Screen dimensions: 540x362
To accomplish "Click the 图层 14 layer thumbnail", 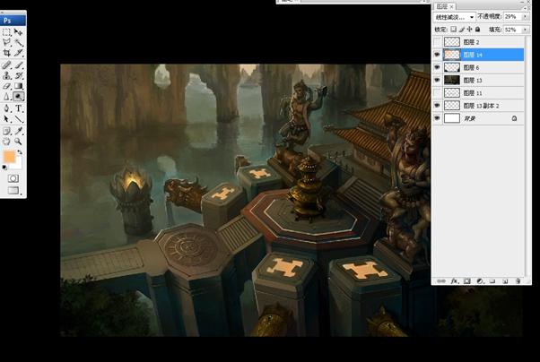I will coord(452,55).
